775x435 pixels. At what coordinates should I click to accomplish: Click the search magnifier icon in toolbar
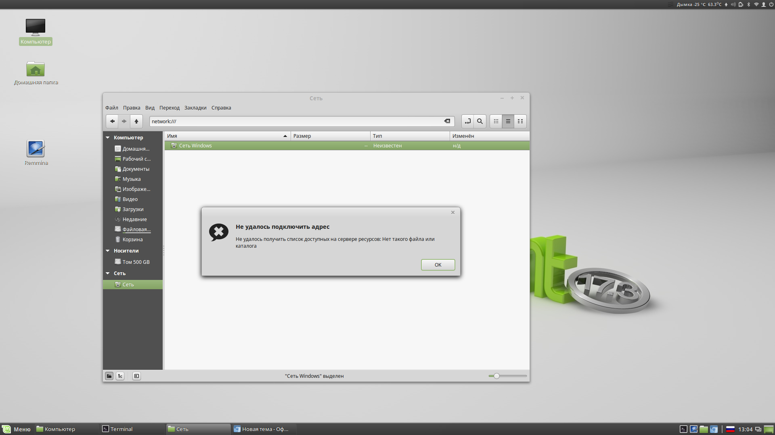point(480,121)
